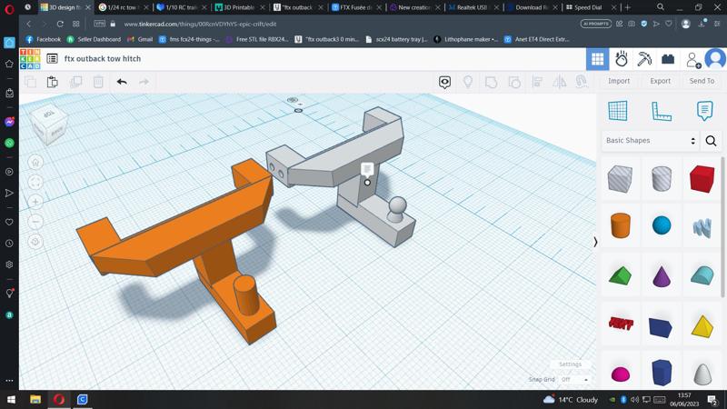Click the light bulb Hide selected icon
Screen dimensions: 727x409
click(x=468, y=82)
